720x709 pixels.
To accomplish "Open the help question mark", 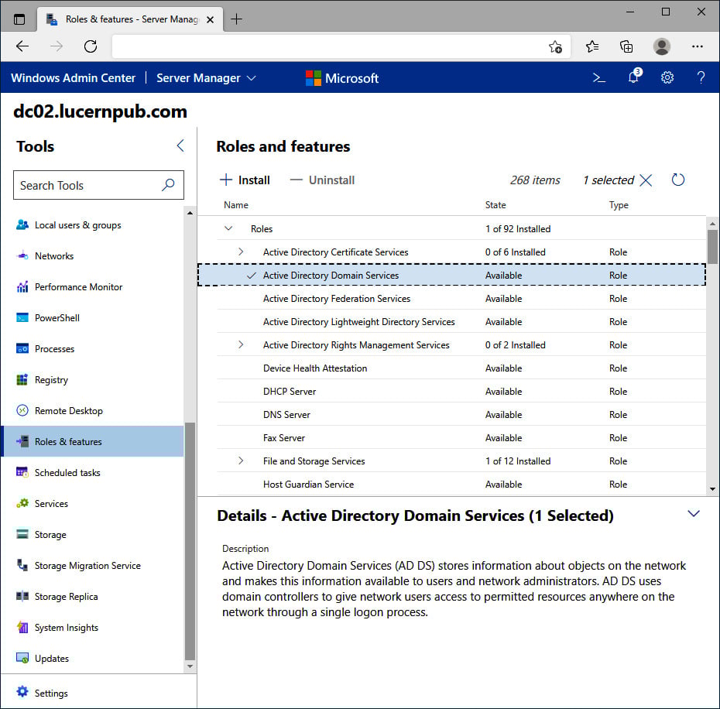I will (701, 77).
